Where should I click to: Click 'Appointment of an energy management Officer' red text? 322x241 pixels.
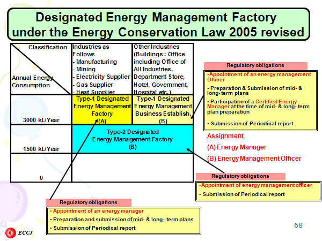[x=259, y=77]
